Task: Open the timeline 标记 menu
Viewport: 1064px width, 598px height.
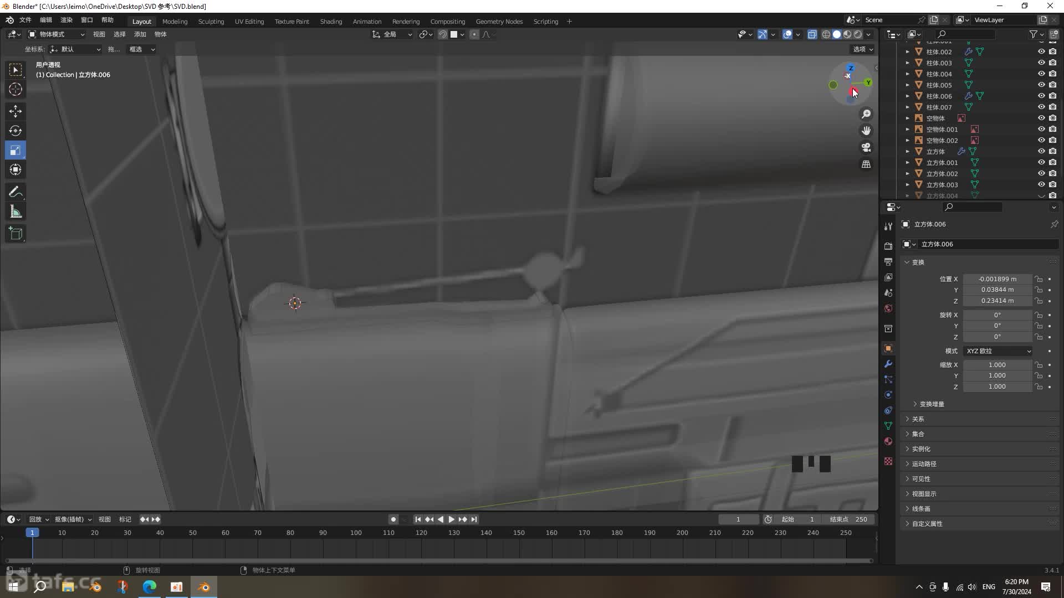Action: (125, 519)
